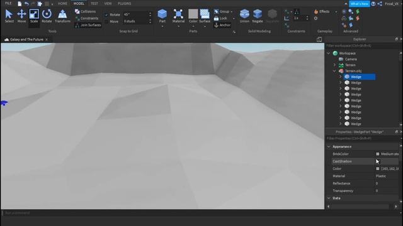Viewport: 403px width, 226px height.
Task: Open the help question mark icon
Action: click(373, 4)
